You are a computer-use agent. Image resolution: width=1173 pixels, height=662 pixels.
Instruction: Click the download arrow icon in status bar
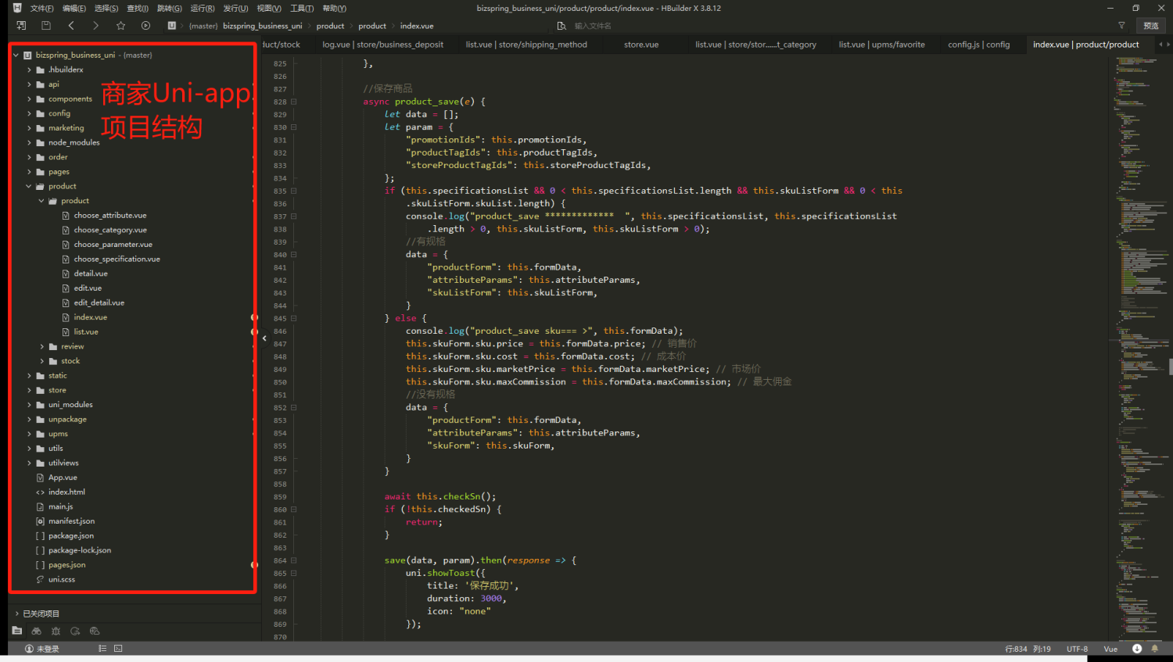click(x=1137, y=649)
